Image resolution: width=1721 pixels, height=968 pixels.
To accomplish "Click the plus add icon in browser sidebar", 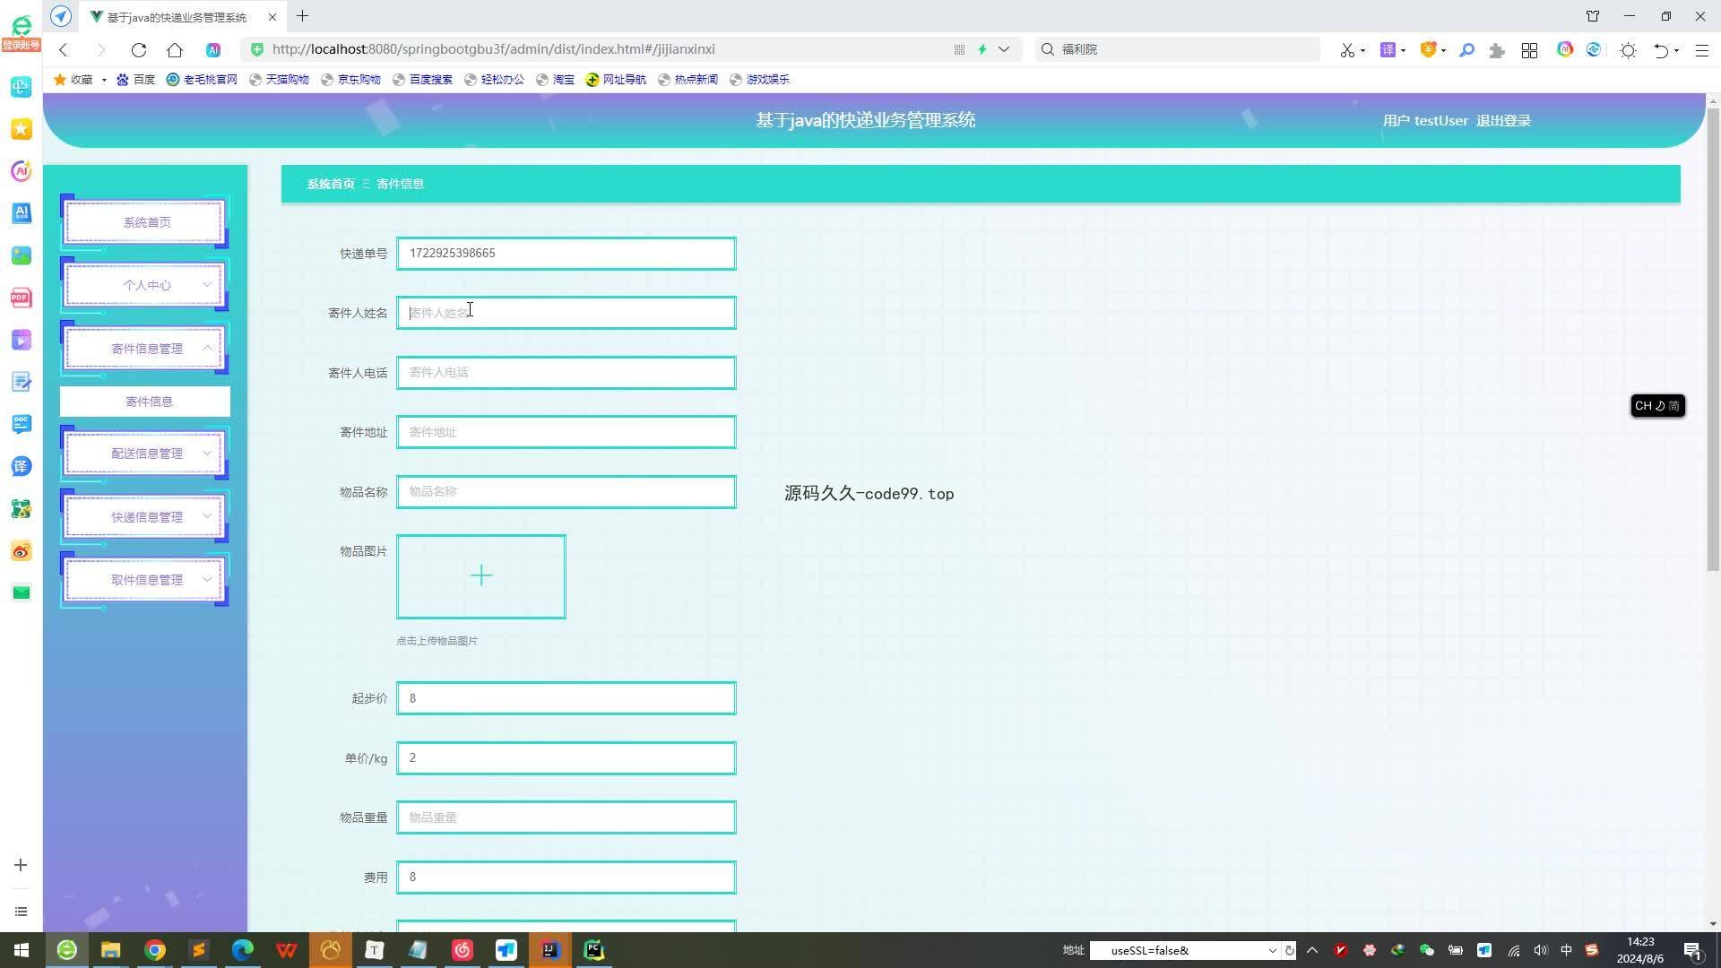I will click(21, 865).
